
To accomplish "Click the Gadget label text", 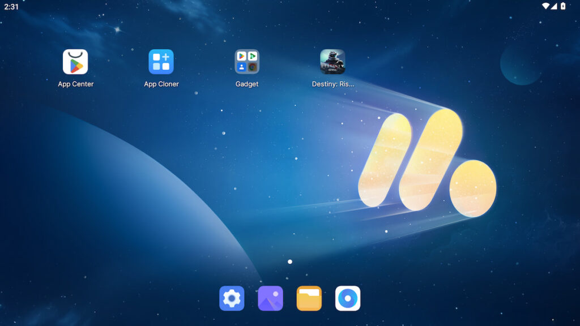I will click(x=247, y=83).
